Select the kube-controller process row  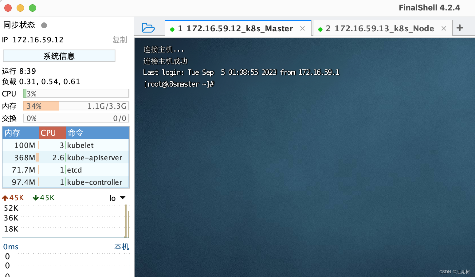[66, 182]
